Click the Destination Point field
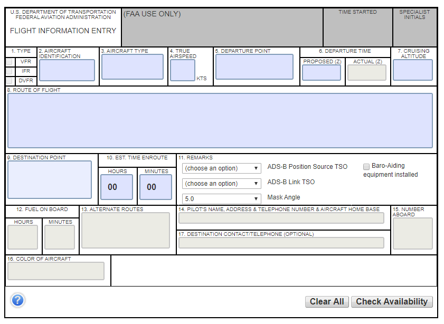 point(50,179)
